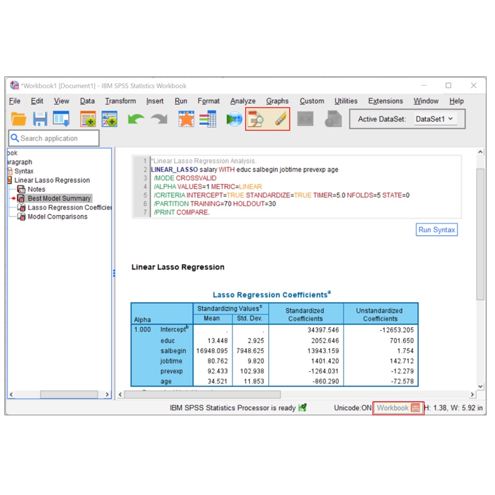This screenshot has width=495, height=495.
Task: Select Best Model Summary in outline
Action: coord(59,198)
